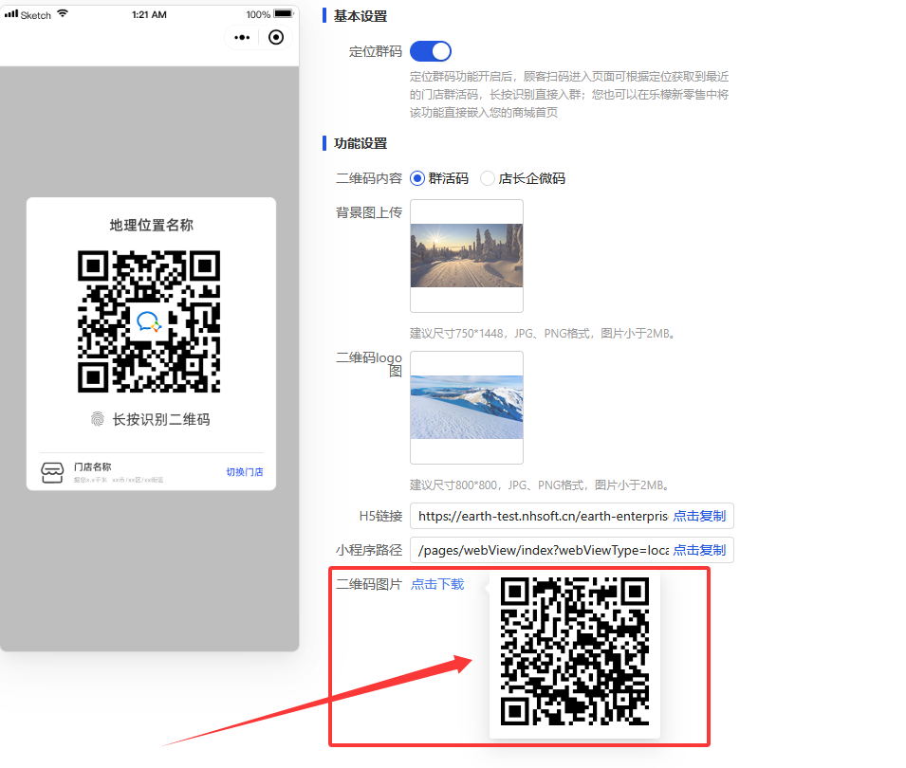
Task: Click the 建议尺寸800*800 hint text
Action: click(540, 485)
